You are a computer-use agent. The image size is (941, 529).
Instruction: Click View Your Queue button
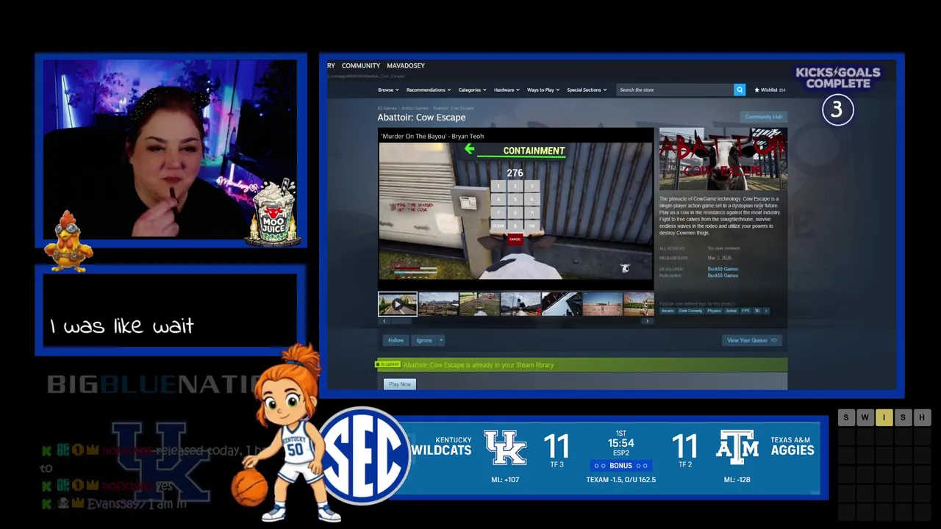tap(751, 340)
